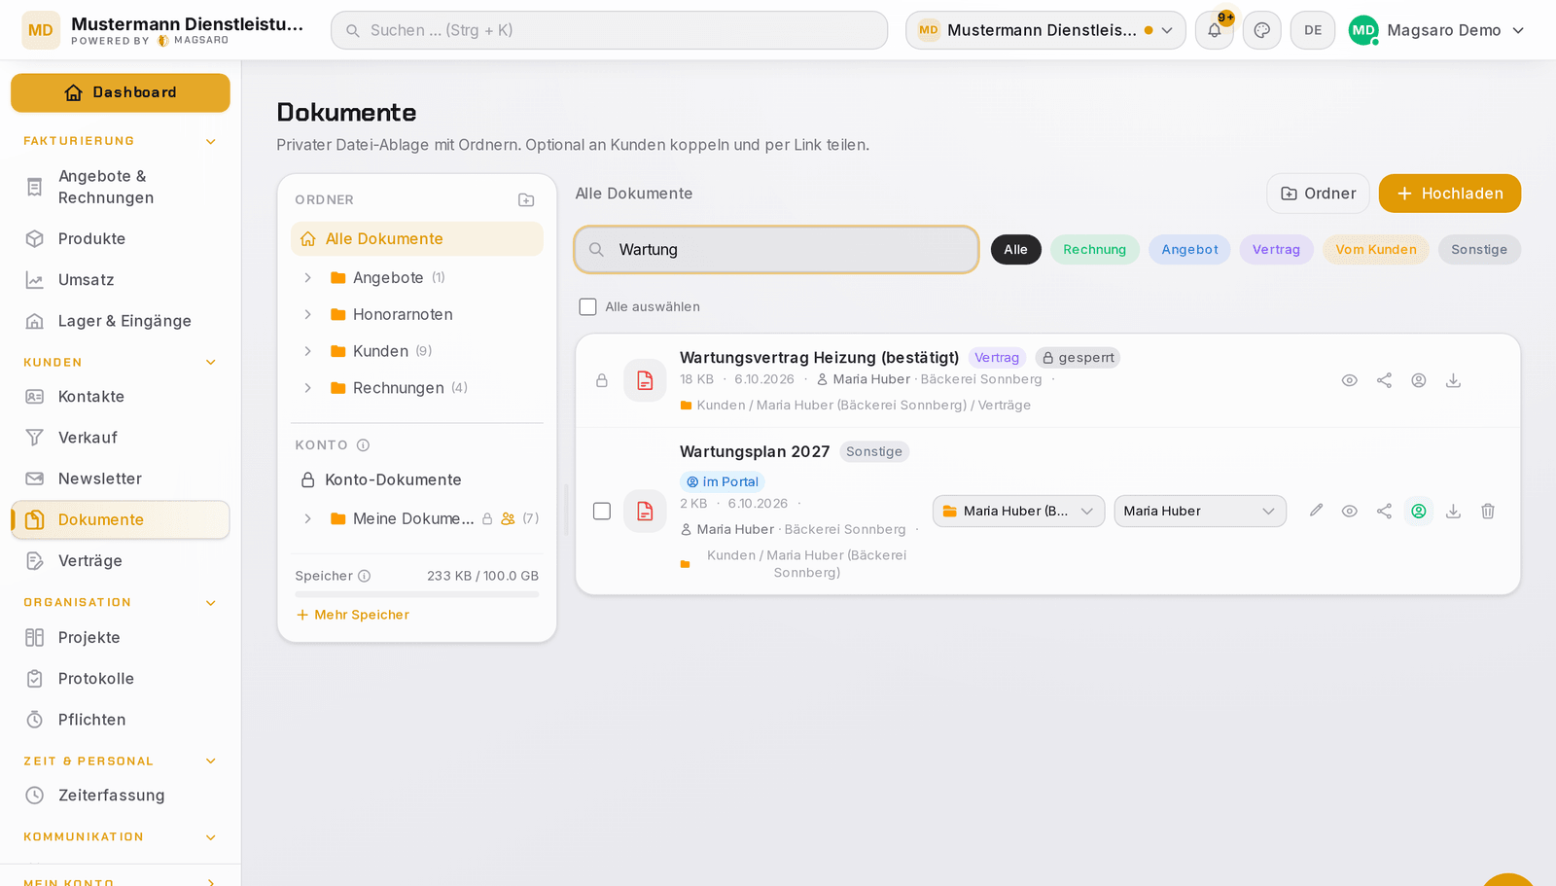Filter documents by Rechnung
The image size is (1556, 886).
pyautogui.click(x=1094, y=250)
